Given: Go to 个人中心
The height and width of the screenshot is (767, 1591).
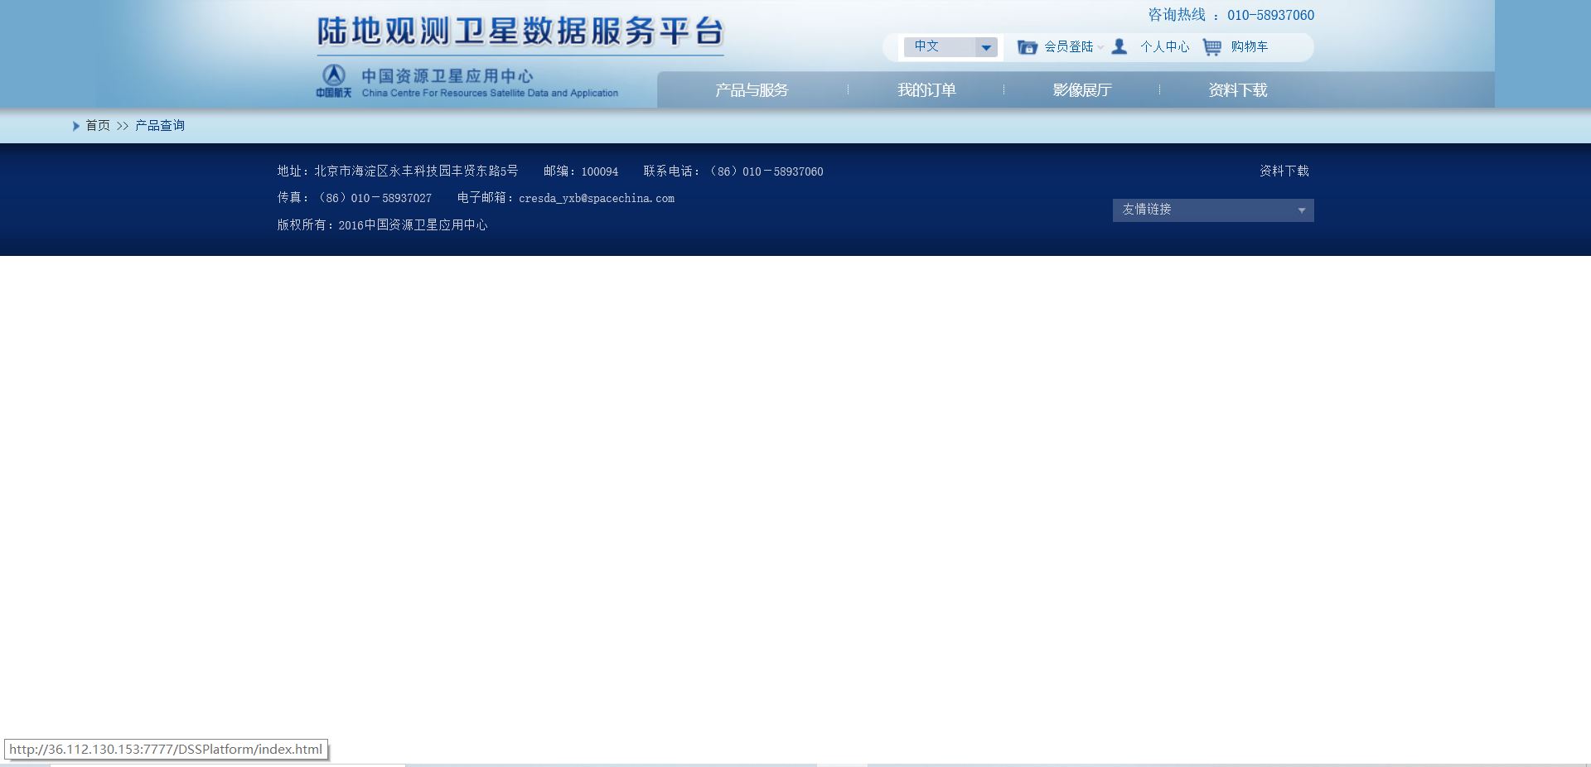Looking at the screenshot, I should (x=1164, y=47).
